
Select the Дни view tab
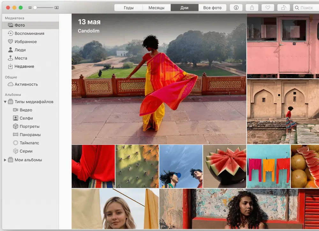tap(184, 8)
